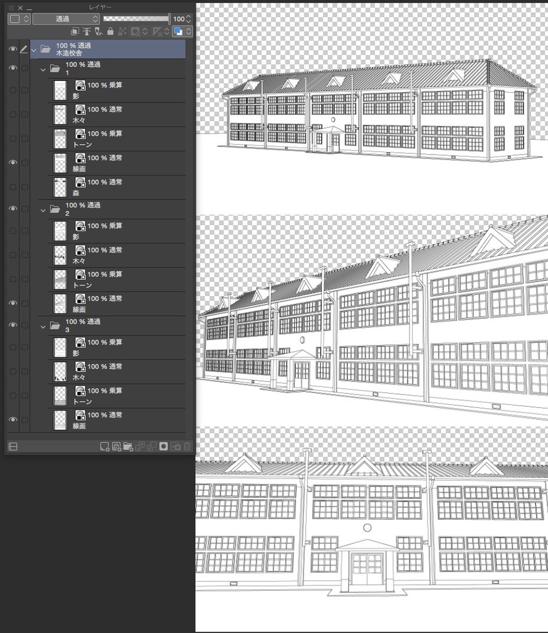Screen dimensions: 548x633
Task: Collapse folder 2 in the layer list
Action: (x=43, y=209)
